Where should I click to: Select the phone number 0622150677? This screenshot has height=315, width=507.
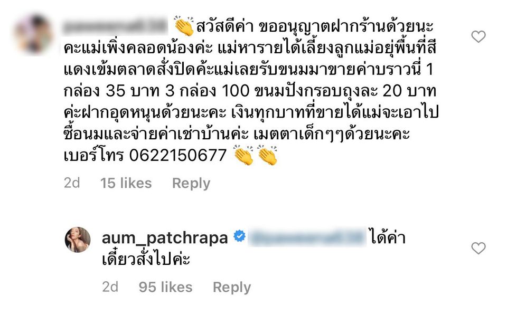178,156
